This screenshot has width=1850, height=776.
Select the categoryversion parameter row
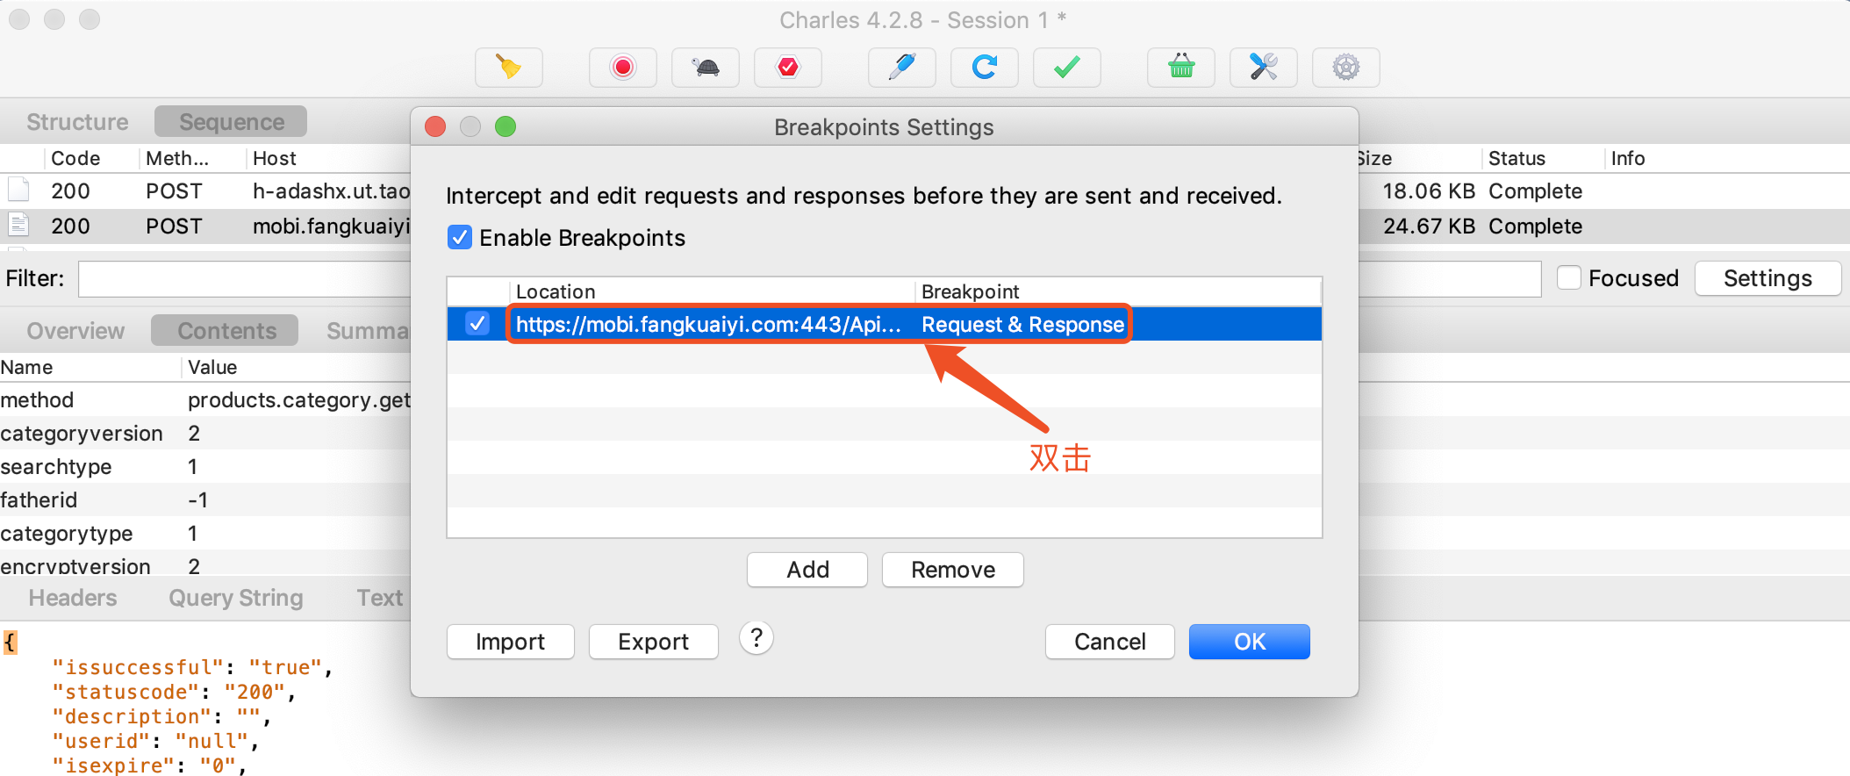point(205,433)
